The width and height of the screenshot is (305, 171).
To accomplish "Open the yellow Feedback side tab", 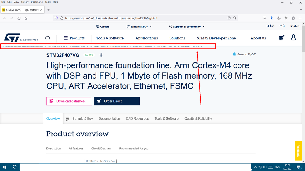I will coord(298,151).
